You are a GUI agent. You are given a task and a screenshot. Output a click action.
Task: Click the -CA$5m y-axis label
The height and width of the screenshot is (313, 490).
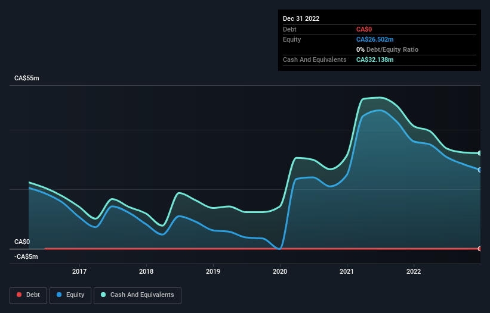pyautogui.click(x=26, y=256)
